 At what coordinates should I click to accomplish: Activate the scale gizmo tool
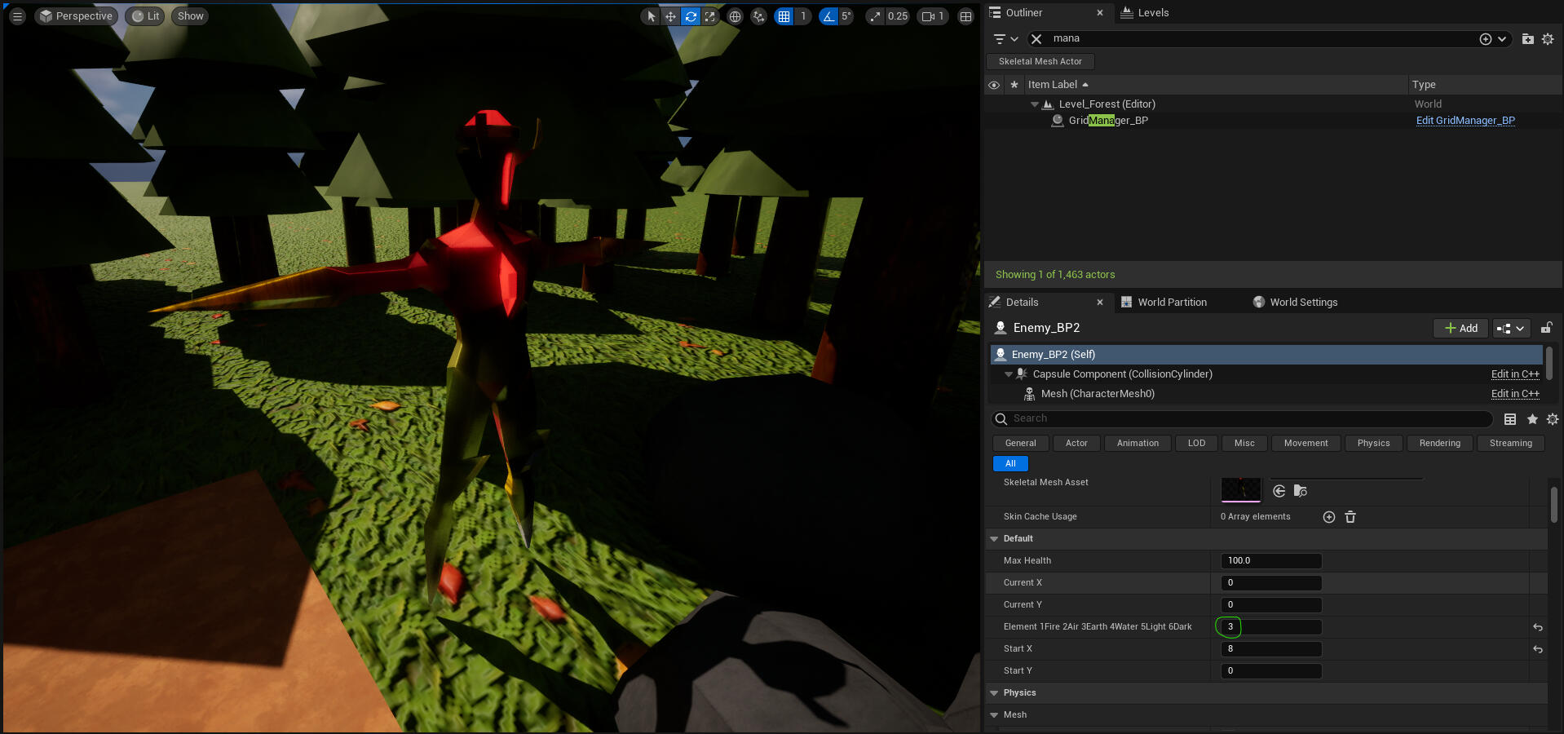tap(710, 16)
